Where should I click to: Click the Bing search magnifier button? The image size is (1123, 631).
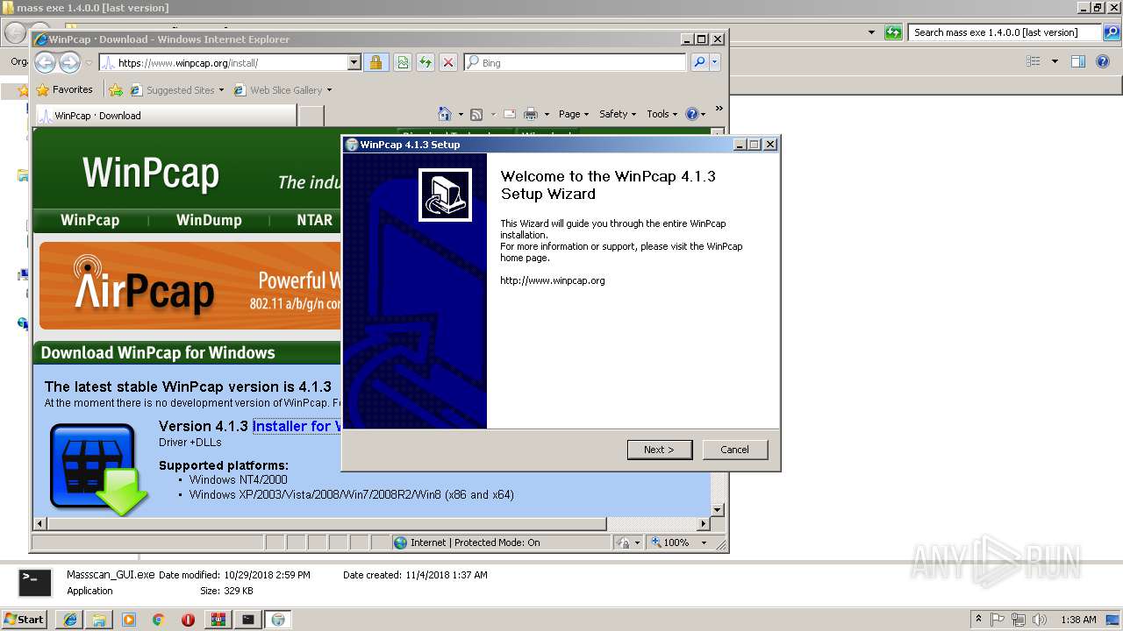tap(699, 62)
